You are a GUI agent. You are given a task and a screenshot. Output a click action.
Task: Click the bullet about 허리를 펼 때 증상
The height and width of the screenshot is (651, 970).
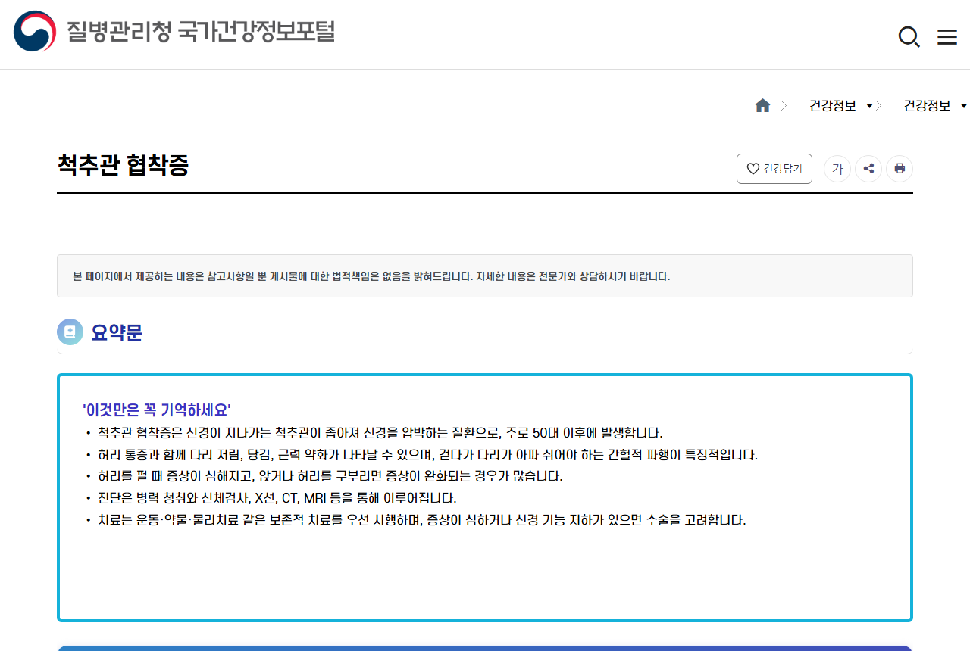[330, 477]
